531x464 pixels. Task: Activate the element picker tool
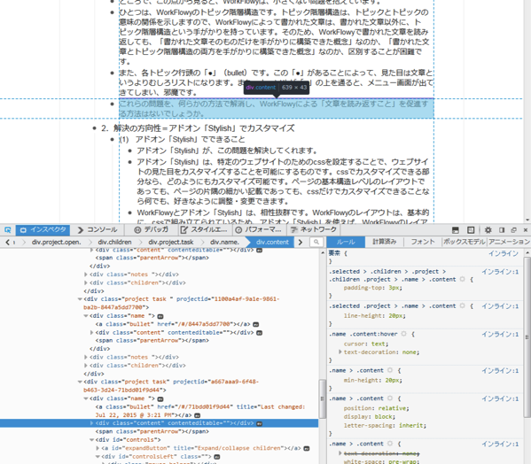tap(7, 230)
